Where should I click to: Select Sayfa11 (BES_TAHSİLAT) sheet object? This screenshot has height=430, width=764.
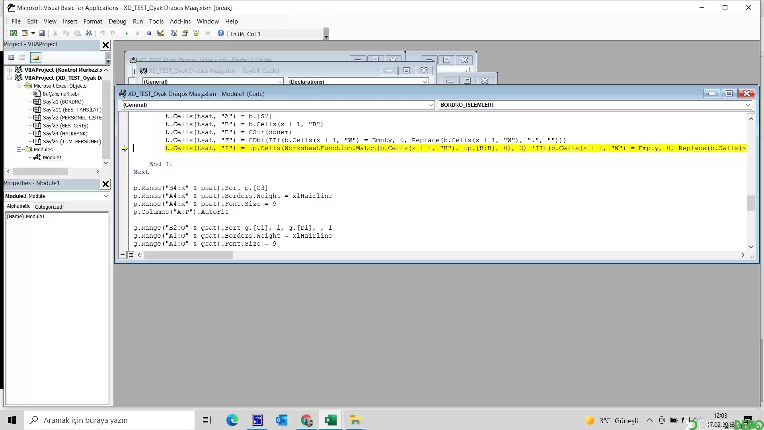[72, 109]
